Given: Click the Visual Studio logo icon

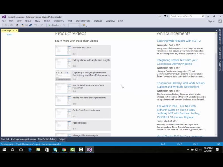Looking at the screenshot, I should click(4, 17).
